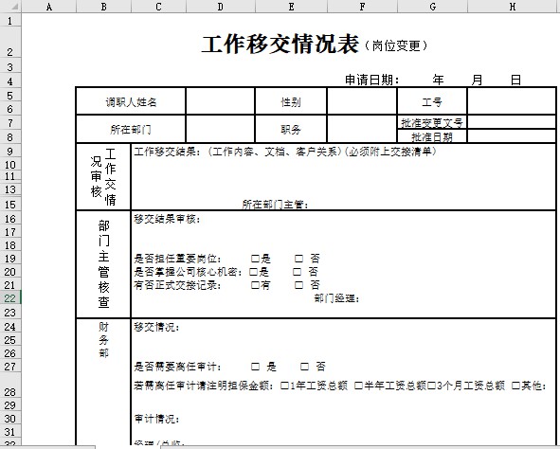
Task: Check 否 for 有否正式交接记录
Action: click(x=298, y=285)
